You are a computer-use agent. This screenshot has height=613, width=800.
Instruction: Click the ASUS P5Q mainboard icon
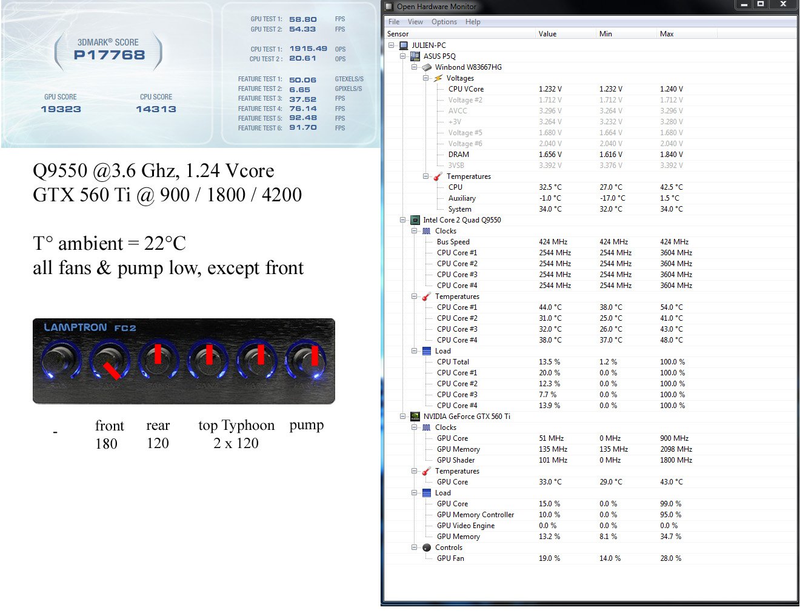pos(415,56)
